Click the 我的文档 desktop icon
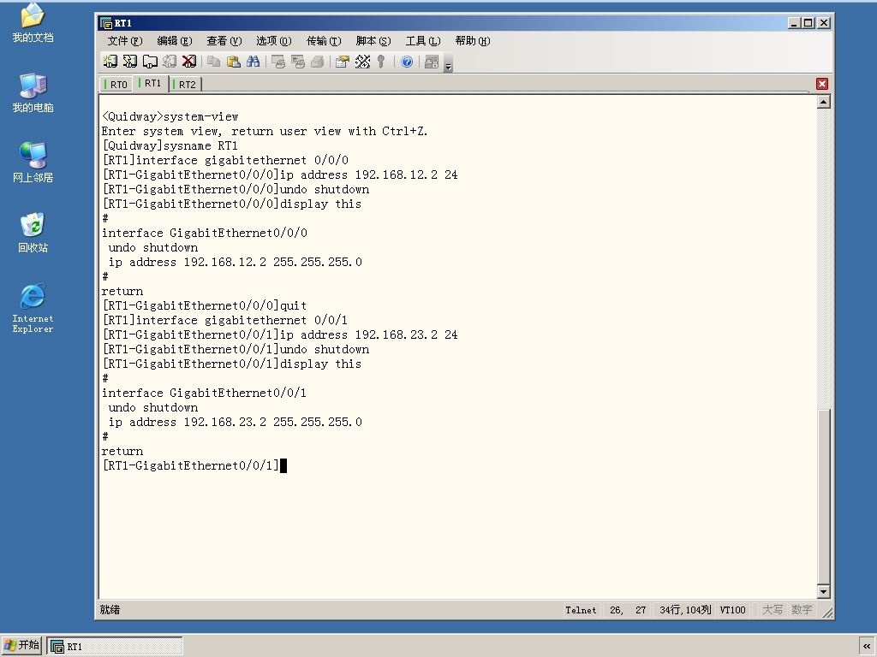This screenshot has height=657, width=877. pyautogui.click(x=33, y=23)
